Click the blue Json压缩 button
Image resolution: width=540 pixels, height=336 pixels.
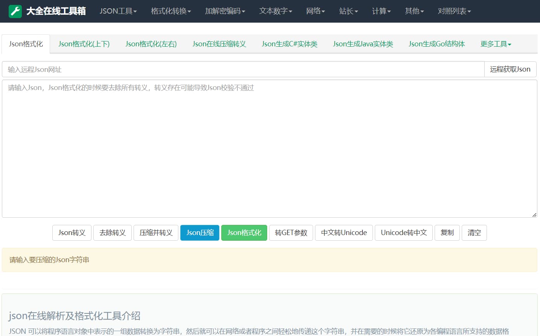pyautogui.click(x=200, y=233)
